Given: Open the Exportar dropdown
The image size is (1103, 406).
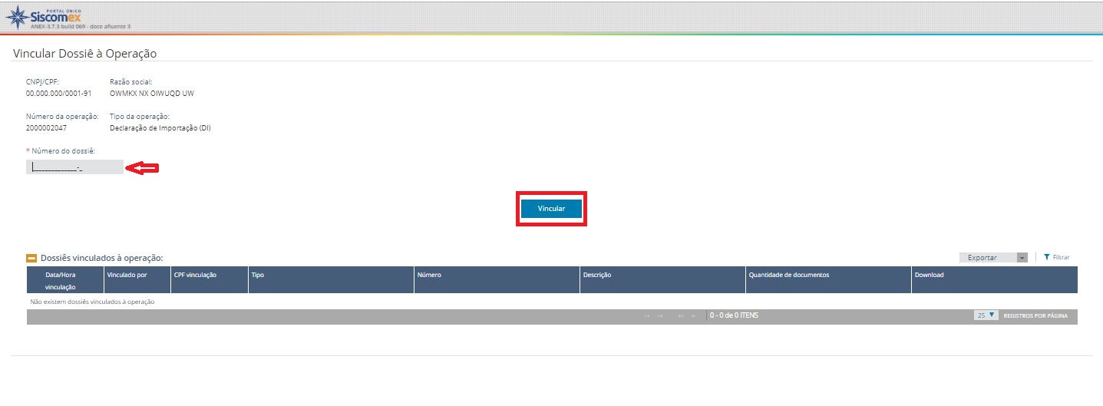Looking at the screenshot, I should 993,257.
